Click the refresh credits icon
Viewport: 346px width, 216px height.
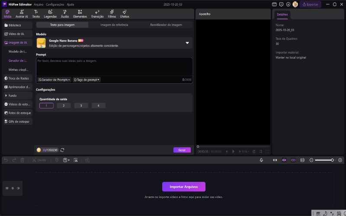pos(62,150)
